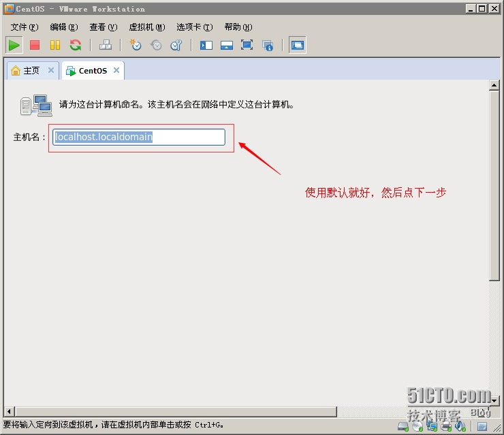Click the yellow Suspend pause icon
The image size is (504, 435).
[x=55, y=45]
